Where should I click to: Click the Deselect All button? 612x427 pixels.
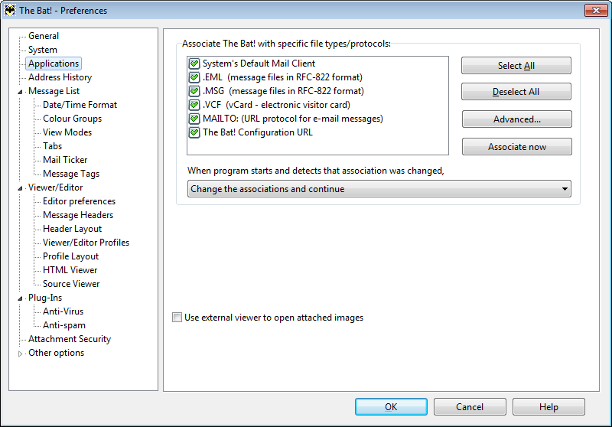[x=516, y=92]
